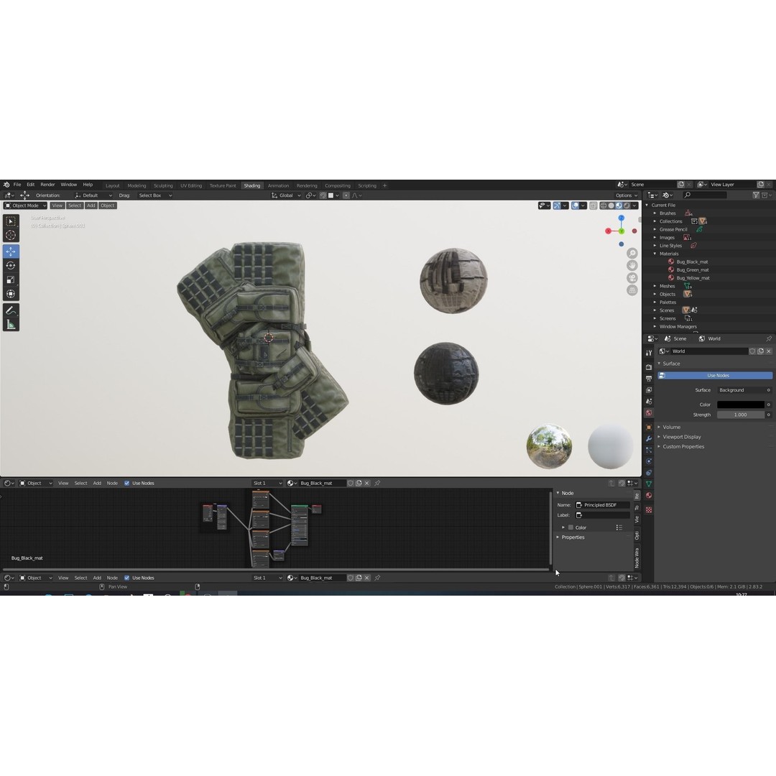
Task: Pin the Bug_Black_mat node tree in upper node editor
Action: 378,483
